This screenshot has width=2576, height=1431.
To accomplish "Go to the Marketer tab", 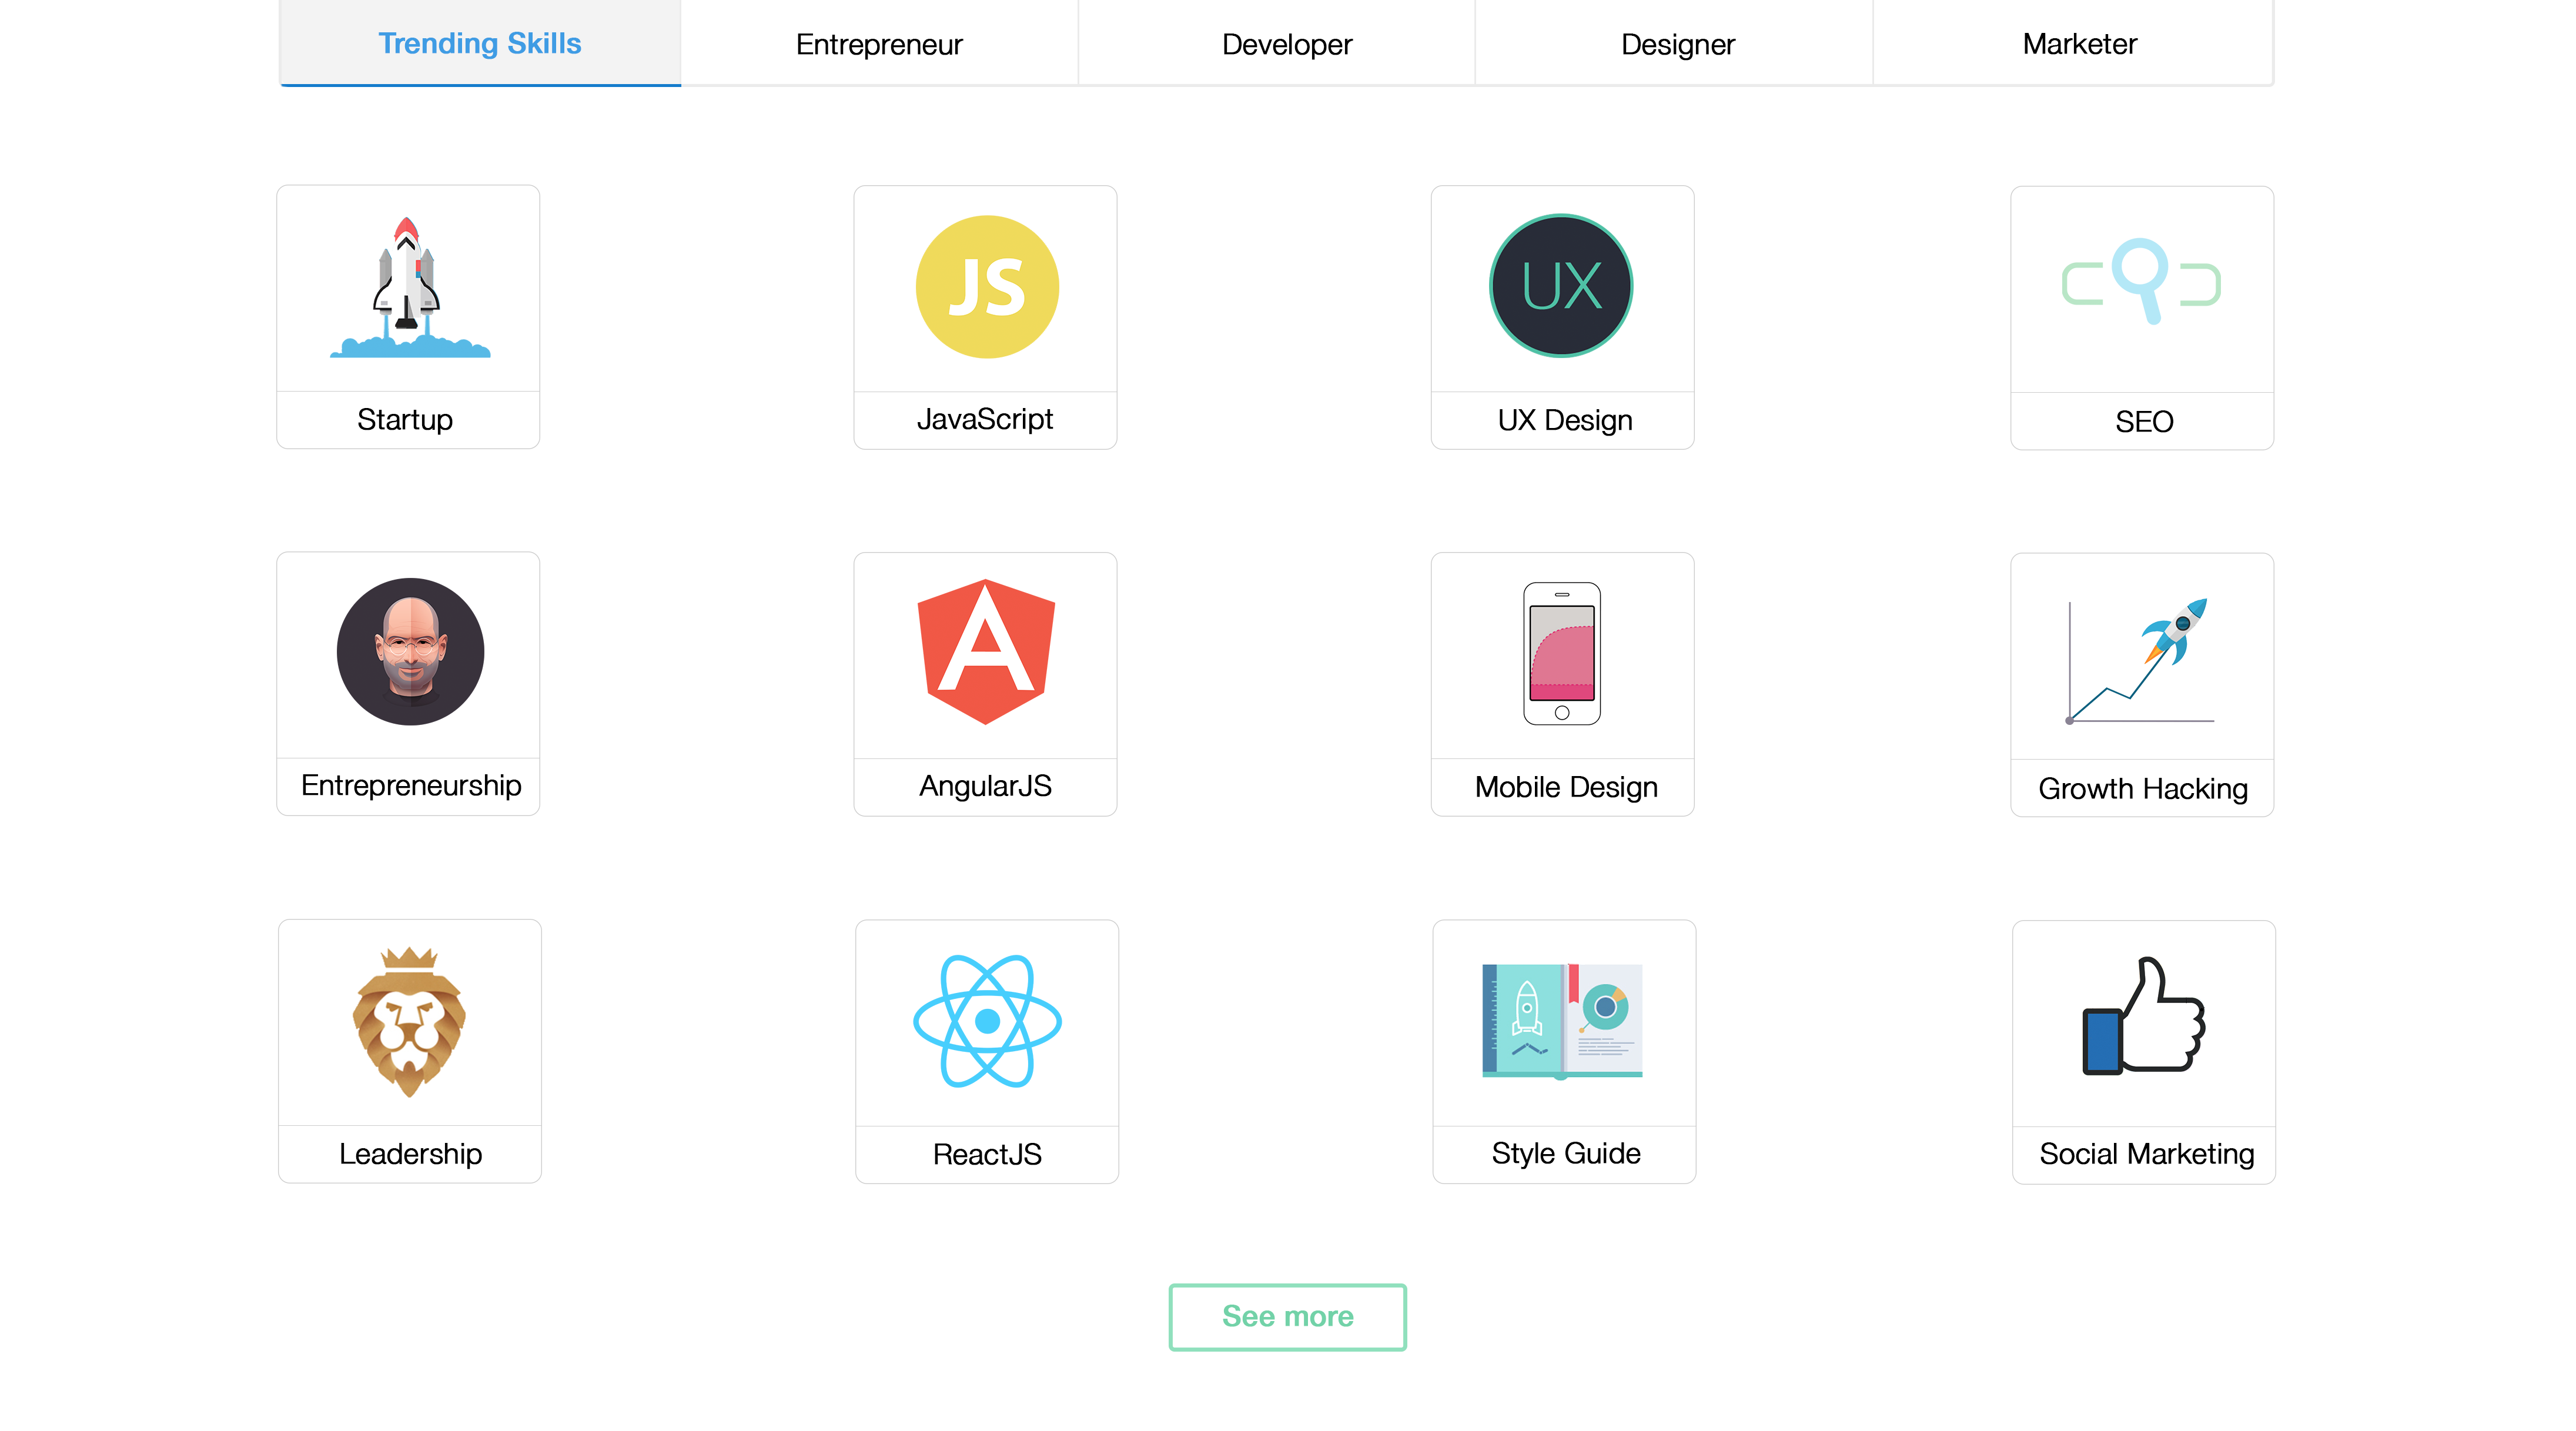I will click(2079, 44).
